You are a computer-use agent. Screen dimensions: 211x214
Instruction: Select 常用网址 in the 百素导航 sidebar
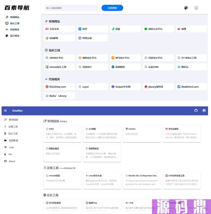pyautogui.click(x=12, y=17)
